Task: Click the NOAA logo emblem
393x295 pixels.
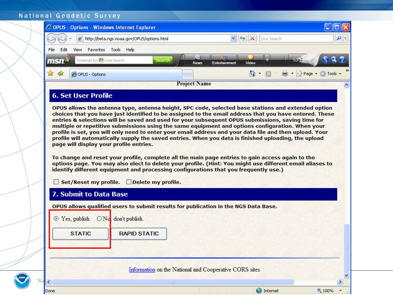Action: pos(22,281)
